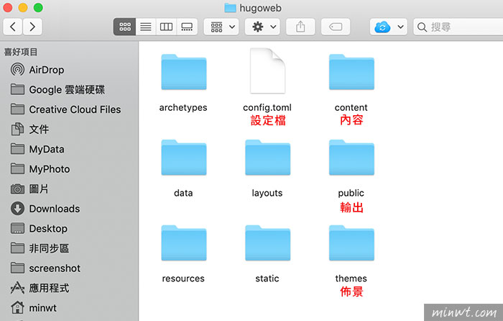Click the search field
Screen dimensions: 503x321
pos(458,27)
